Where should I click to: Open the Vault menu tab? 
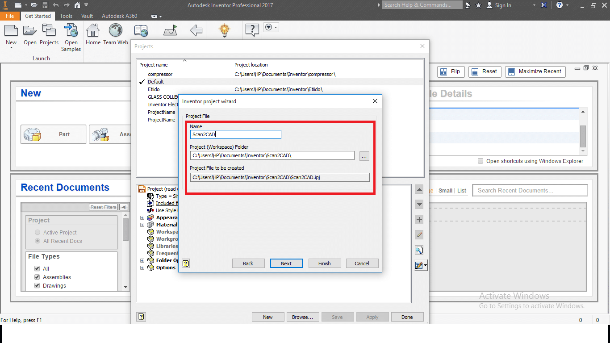[x=87, y=16]
